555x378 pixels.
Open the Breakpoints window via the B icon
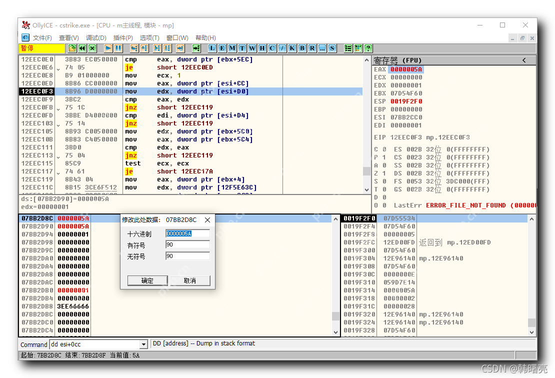click(301, 48)
